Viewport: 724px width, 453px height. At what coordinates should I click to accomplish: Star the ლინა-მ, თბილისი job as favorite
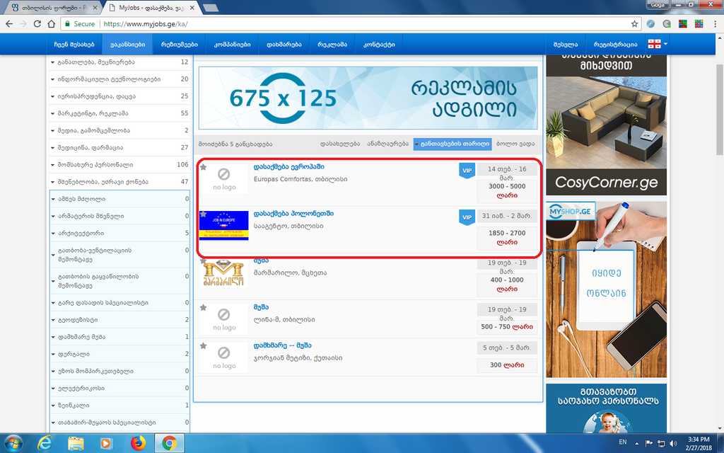point(203,307)
